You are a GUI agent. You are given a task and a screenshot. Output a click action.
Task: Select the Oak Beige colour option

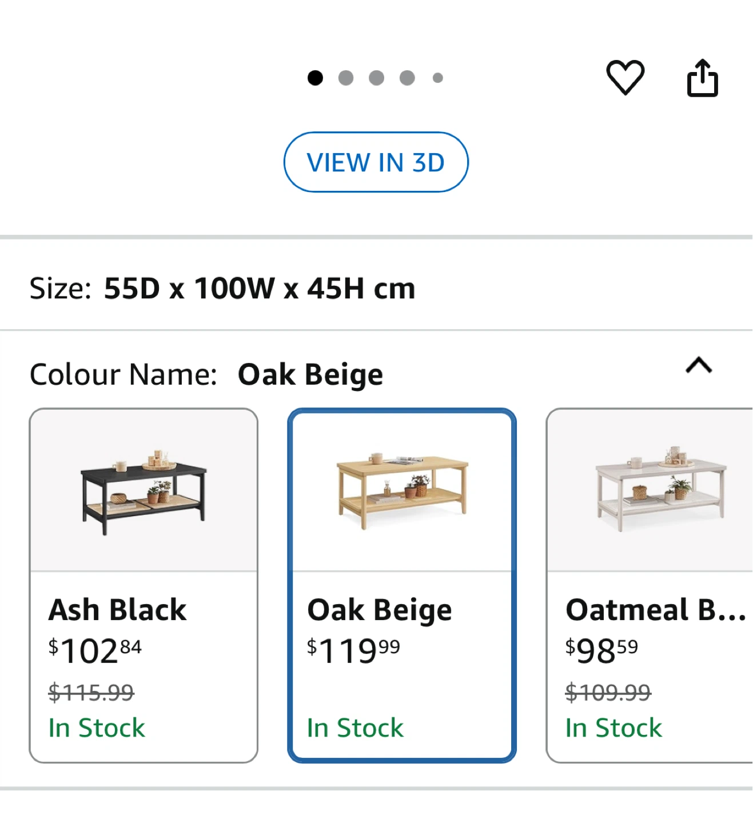[x=402, y=585]
